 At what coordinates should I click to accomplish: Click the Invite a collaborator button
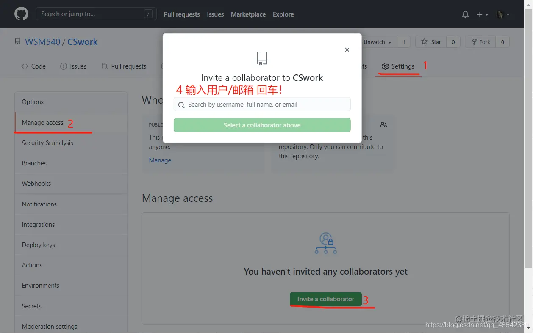(x=325, y=299)
